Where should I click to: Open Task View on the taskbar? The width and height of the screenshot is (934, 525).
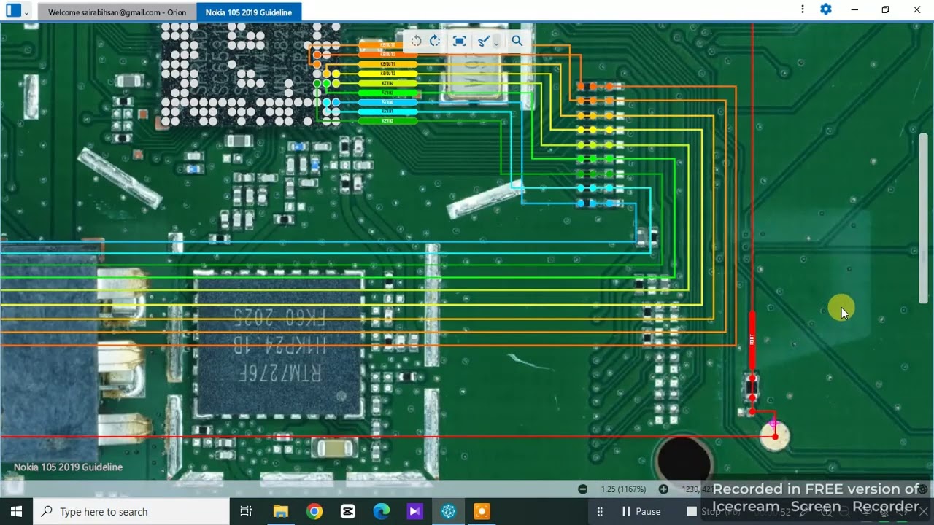click(246, 511)
